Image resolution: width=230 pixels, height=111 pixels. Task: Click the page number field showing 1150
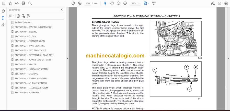88,3
